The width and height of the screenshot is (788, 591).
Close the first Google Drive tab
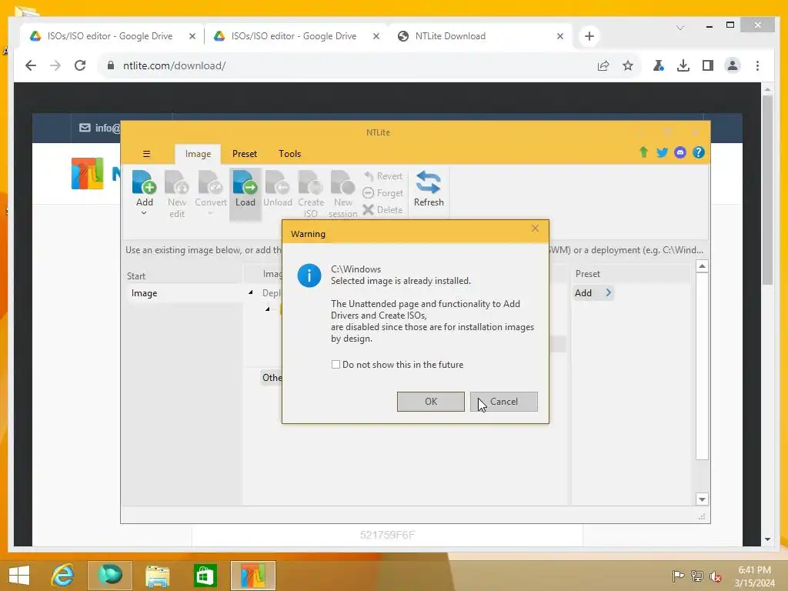point(192,36)
